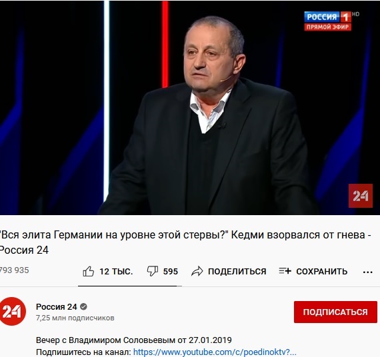Click the like/dislike ratio bar
This screenshot has height=357, width=380.
pos(130,286)
